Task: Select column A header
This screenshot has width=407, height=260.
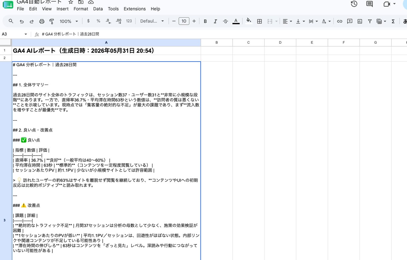Action: (x=106, y=42)
